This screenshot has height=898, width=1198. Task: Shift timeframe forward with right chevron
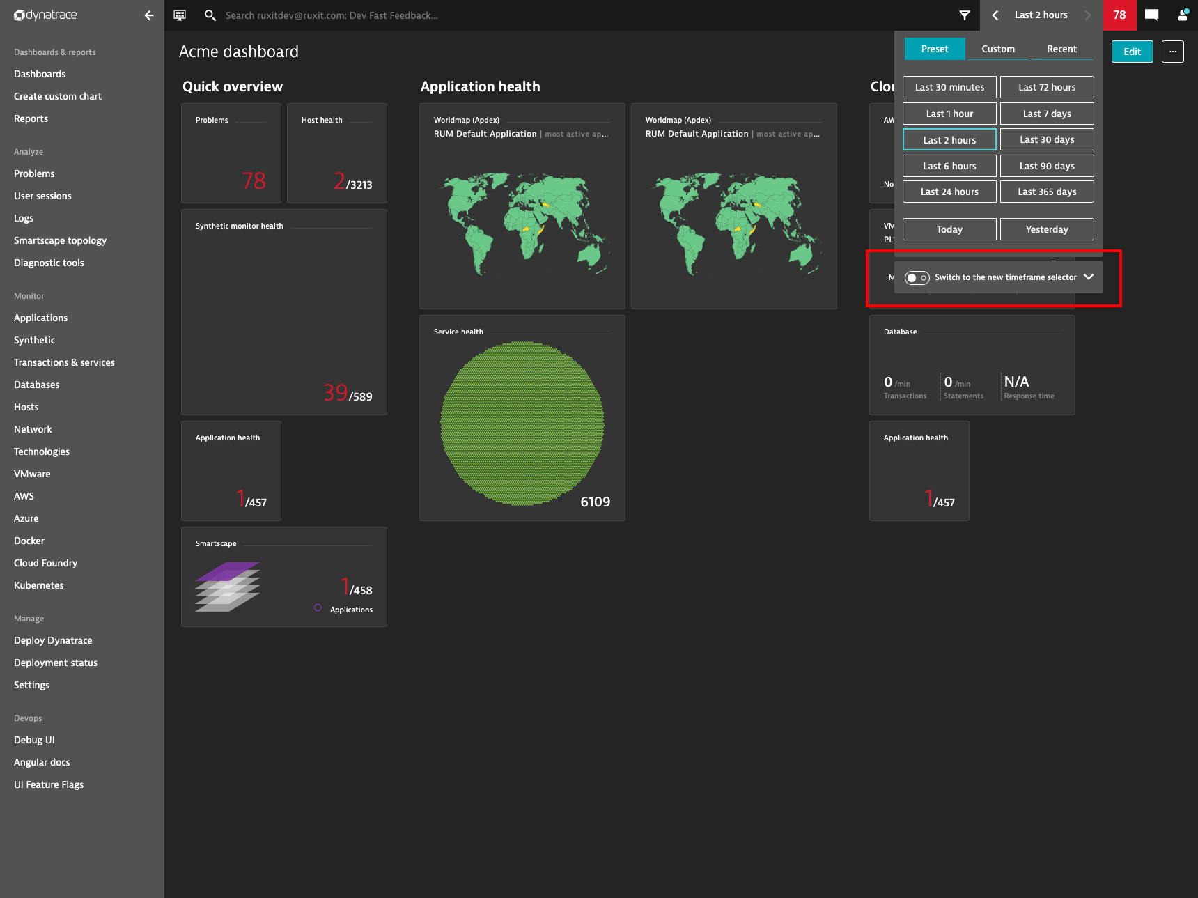pyautogui.click(x=1087, y=15)
